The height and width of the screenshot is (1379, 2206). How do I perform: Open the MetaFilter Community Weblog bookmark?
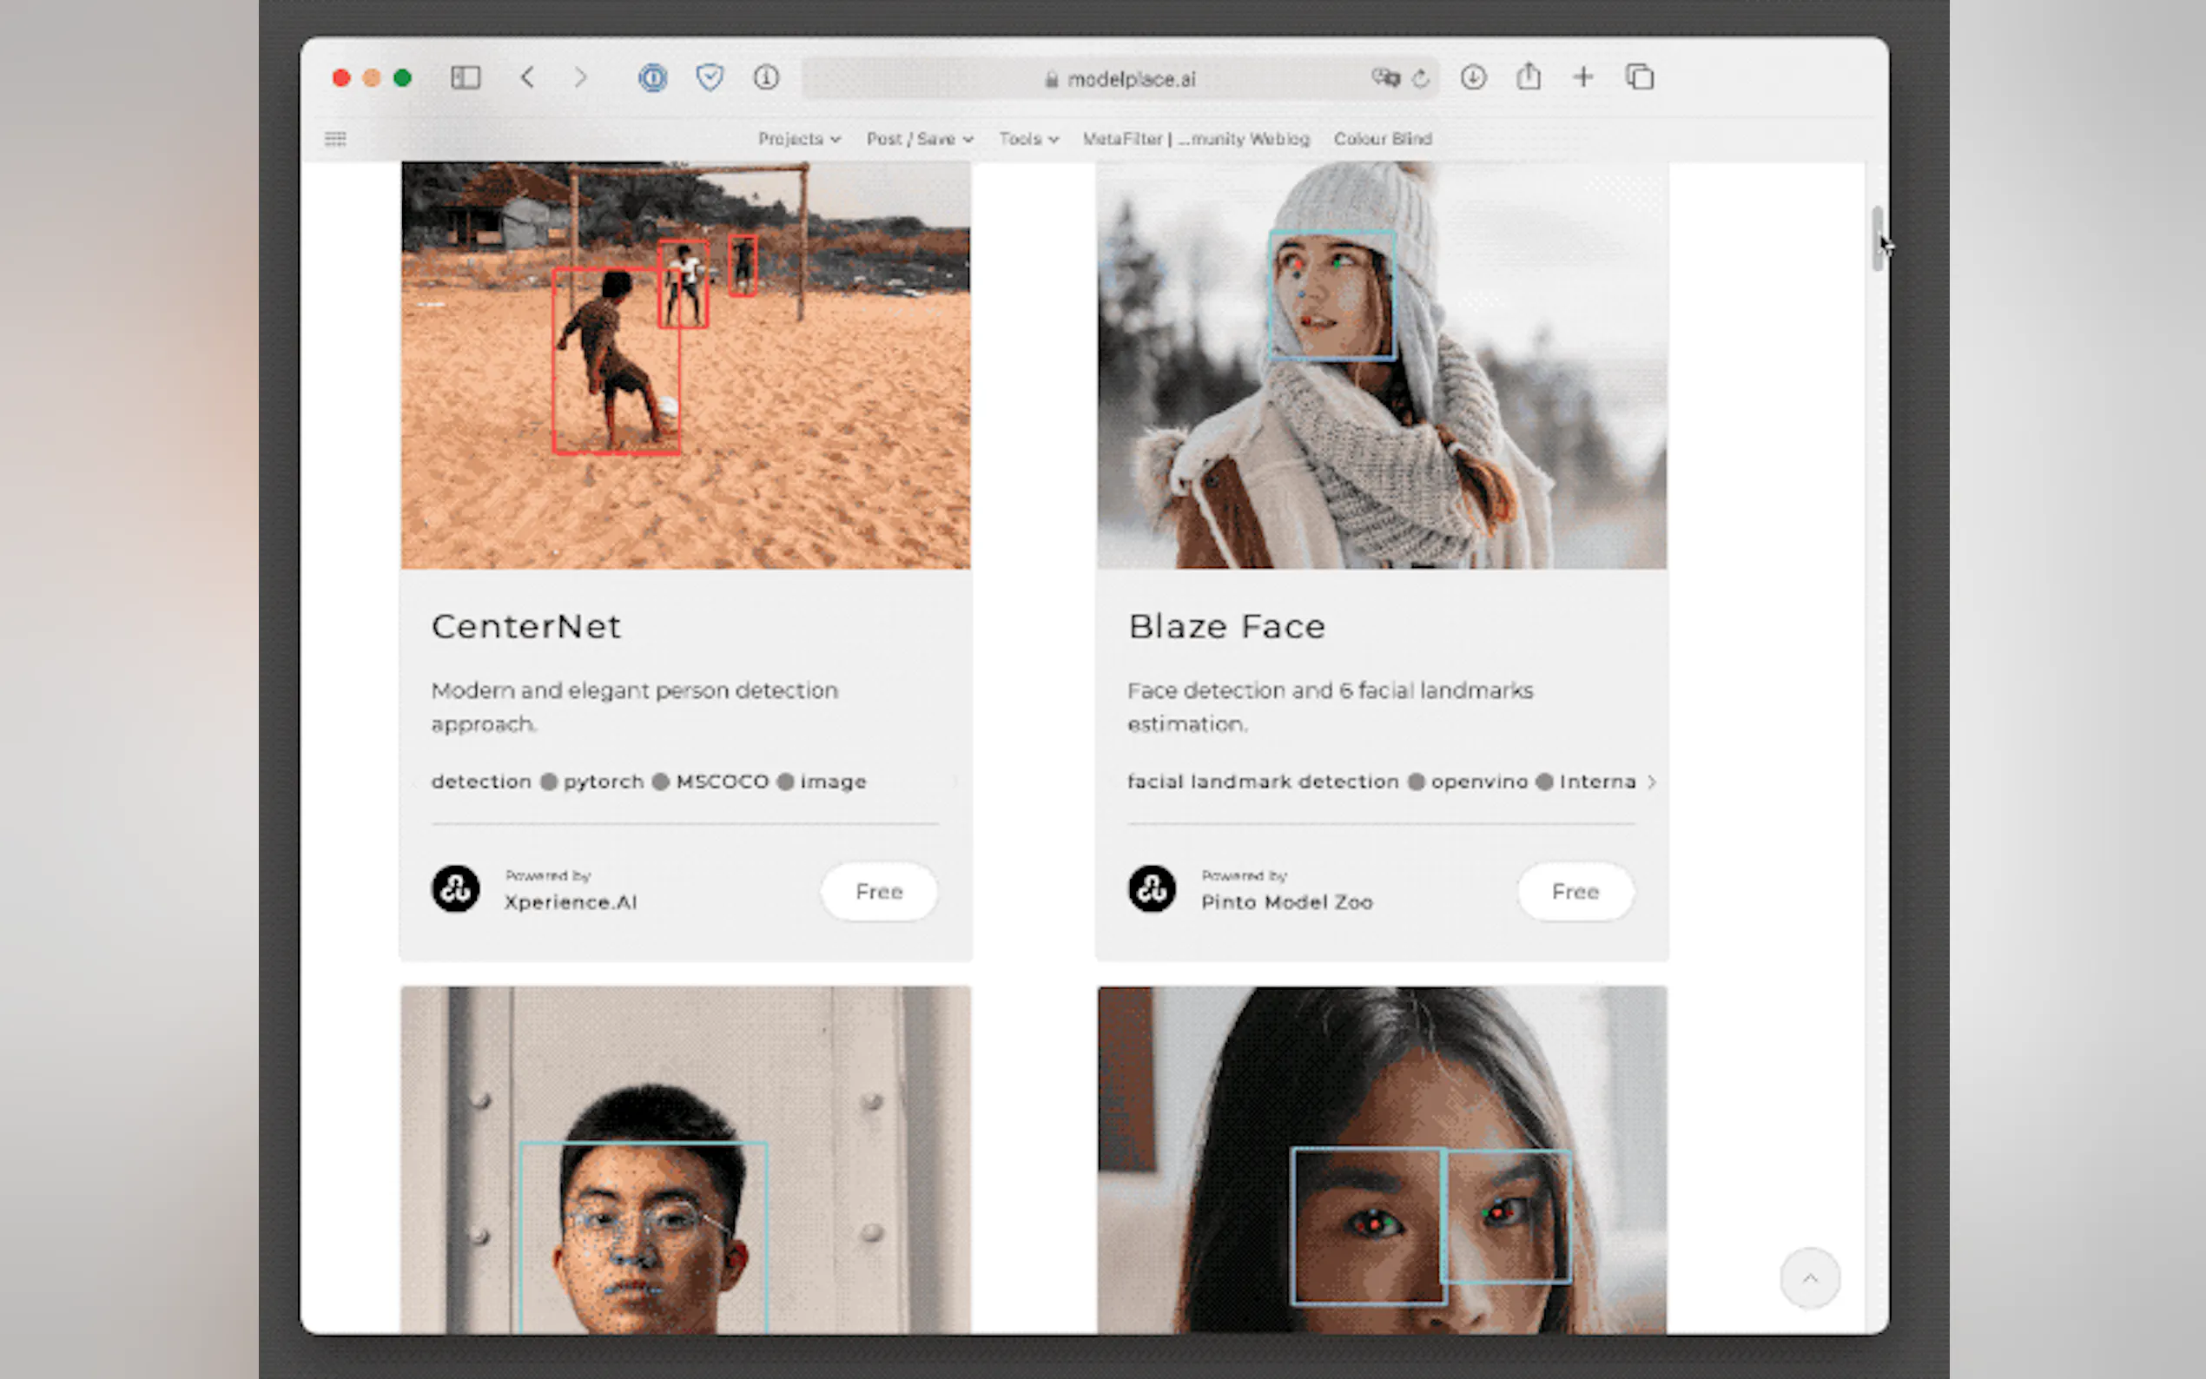[x=1196, y=139]
